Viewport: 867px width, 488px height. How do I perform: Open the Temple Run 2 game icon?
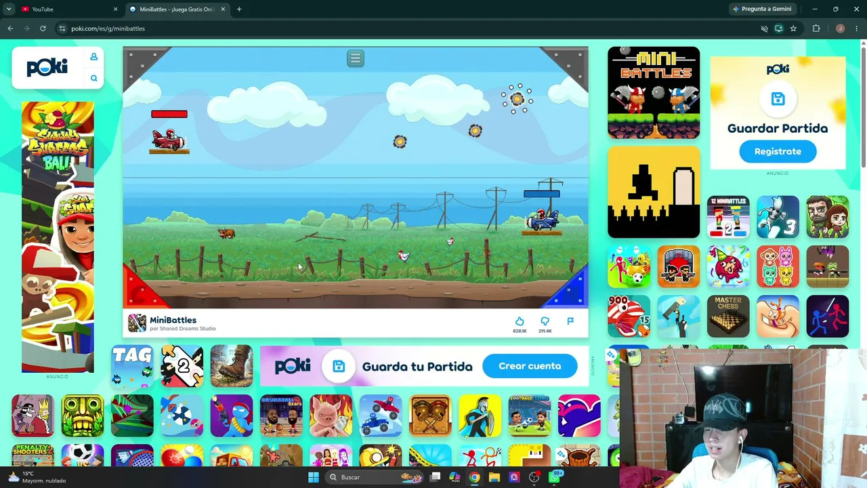(83, 415)
